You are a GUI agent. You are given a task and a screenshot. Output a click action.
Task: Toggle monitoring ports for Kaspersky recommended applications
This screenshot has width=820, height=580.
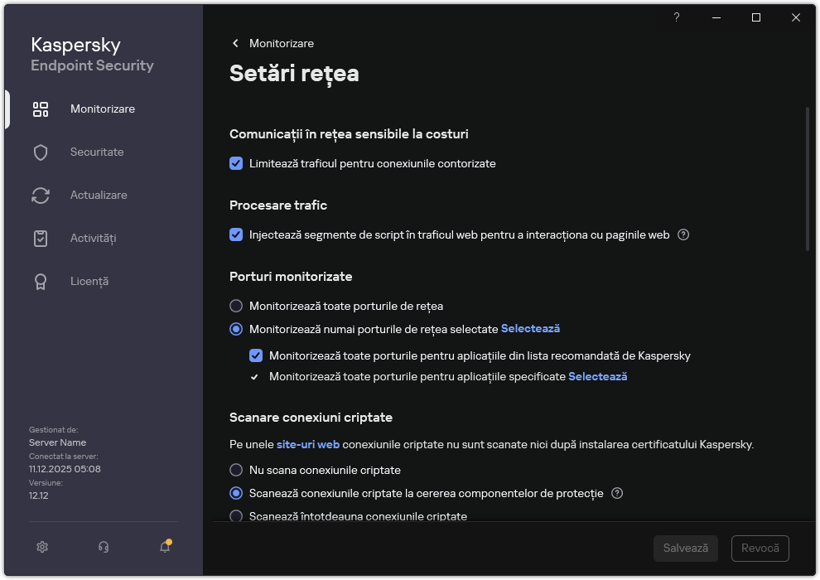[x=256, y=355]
